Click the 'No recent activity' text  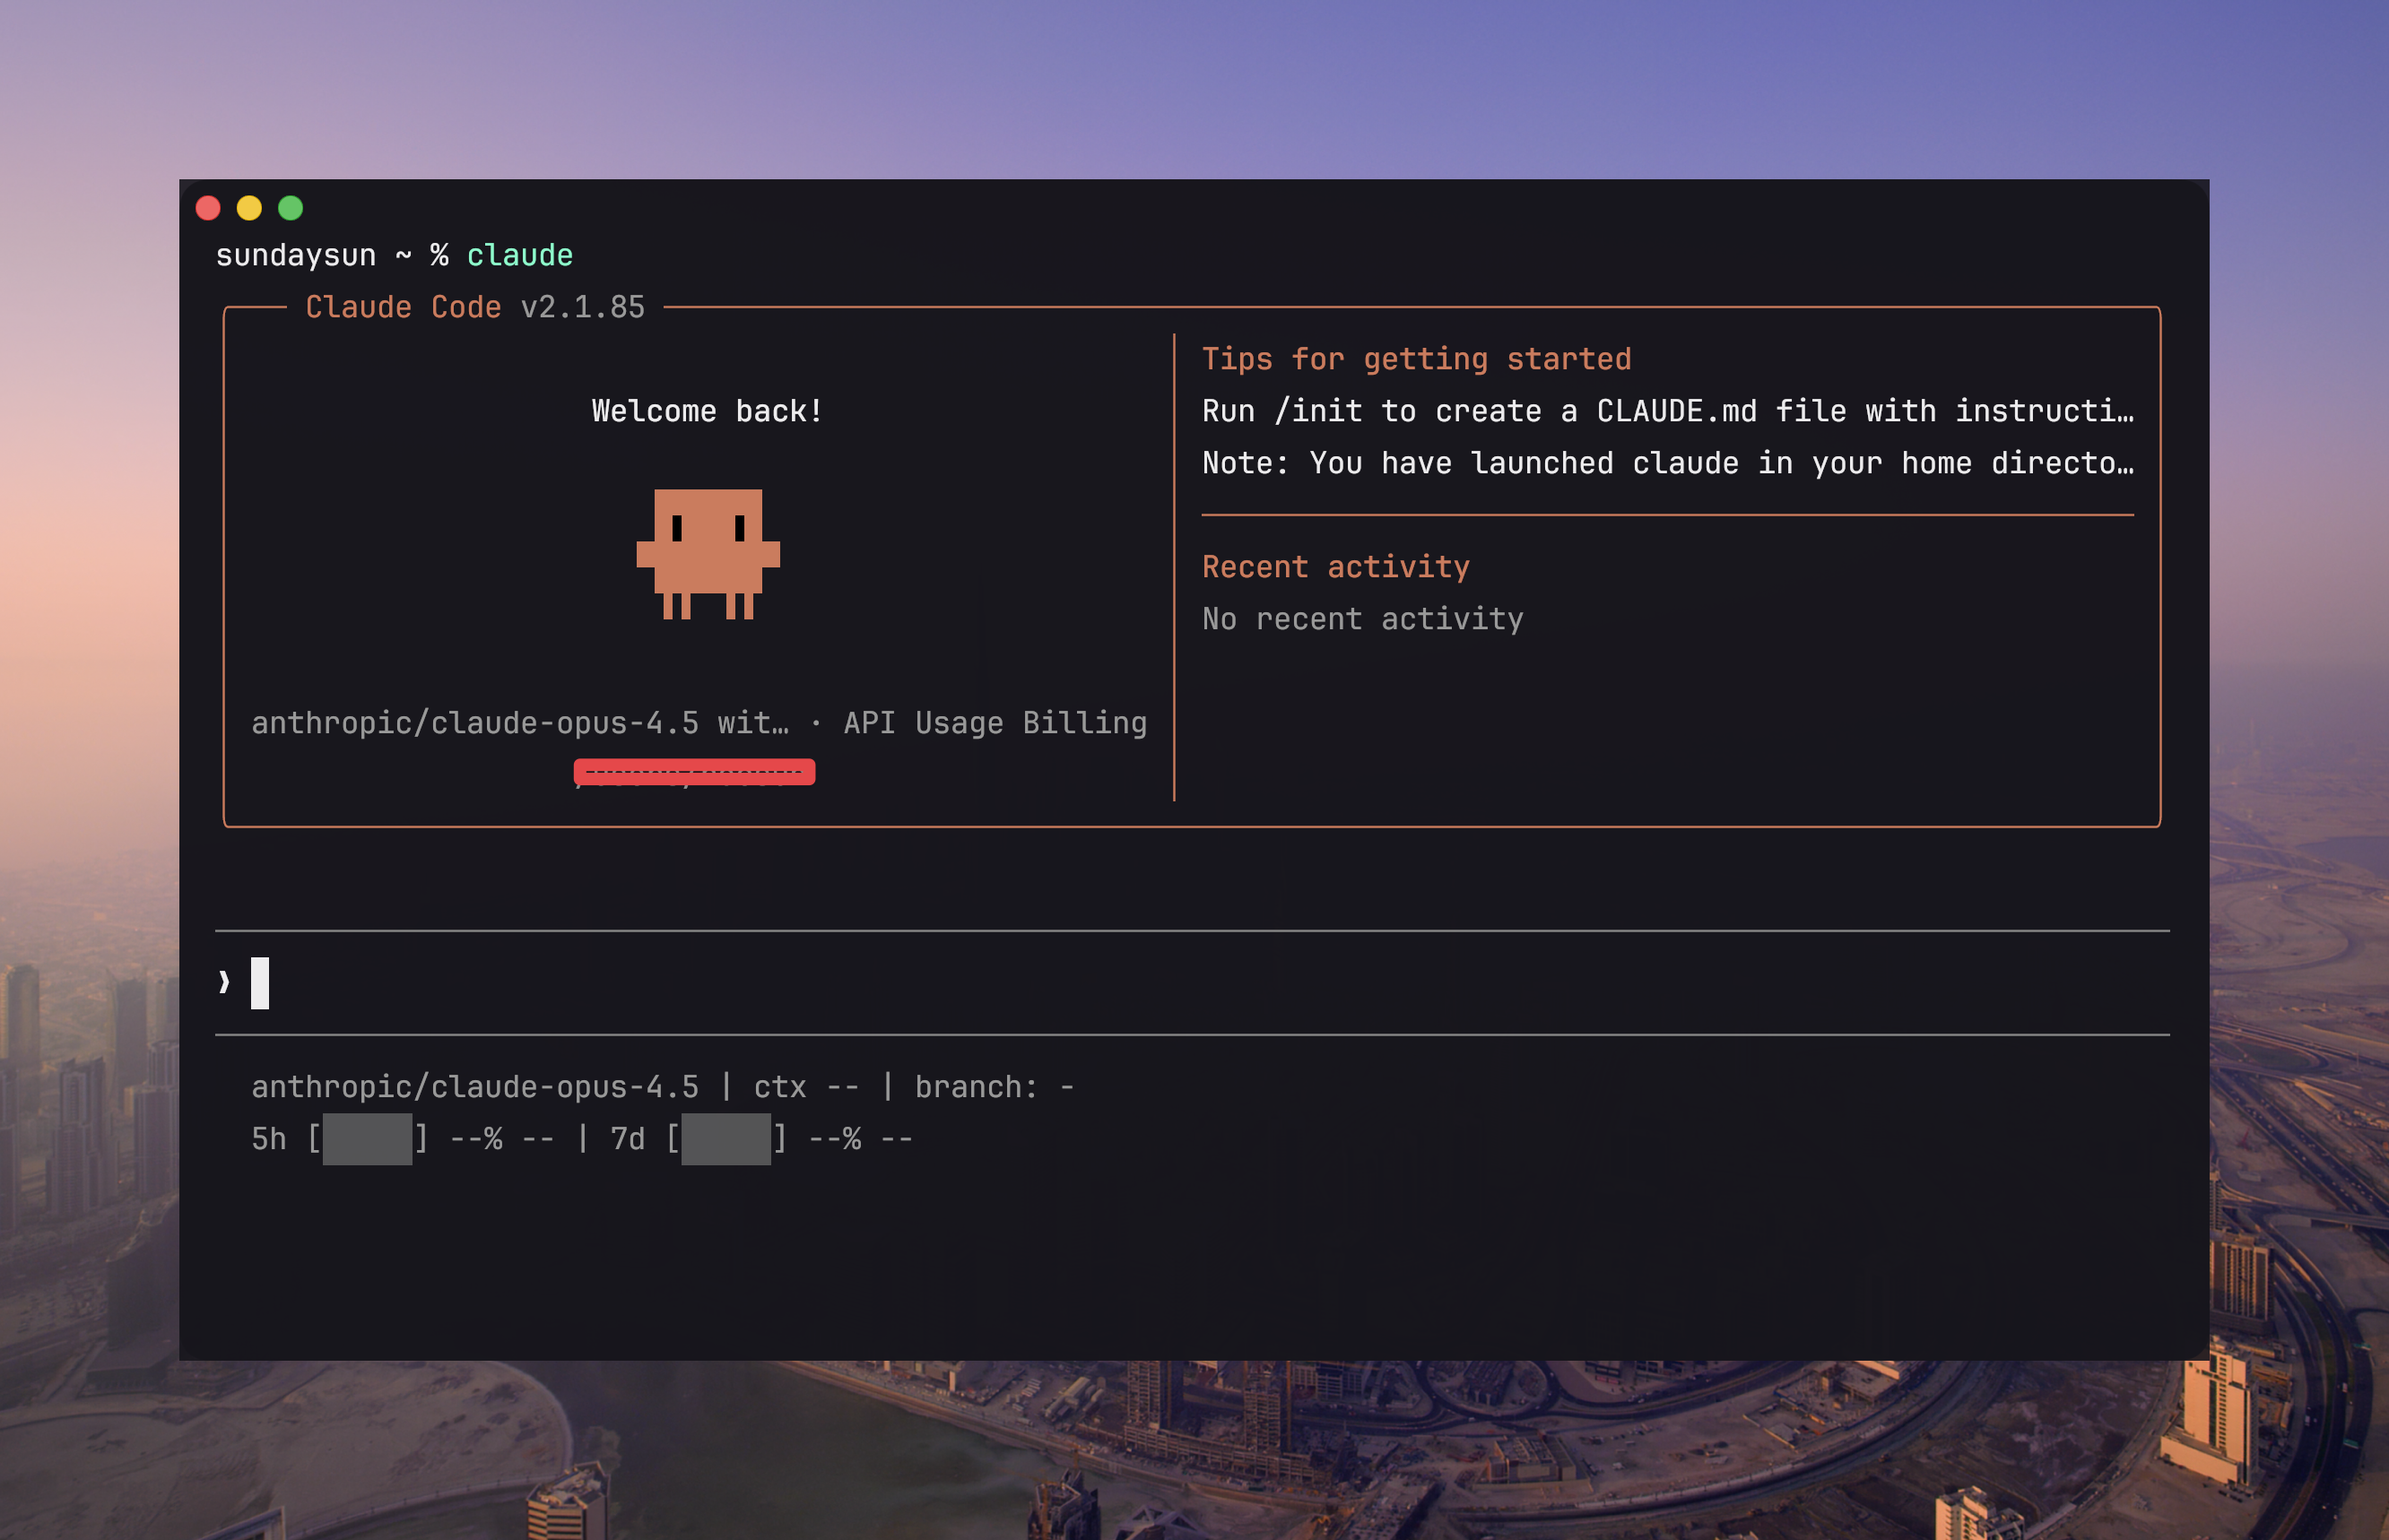tap(1361, 619)
